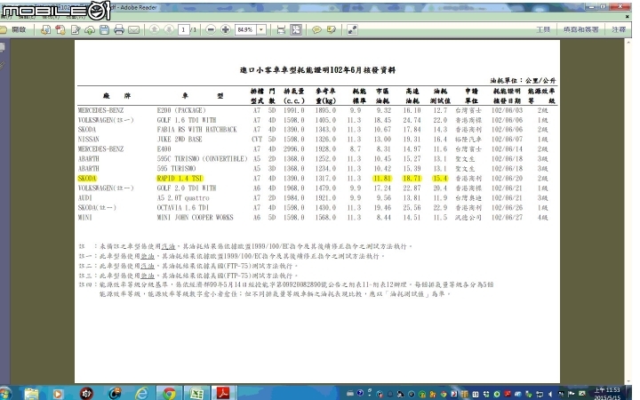Image resolution: width=640 pixels, height=400 pixels.
Task: Save the PDF with floppy disk icon
Action: click(105, 29)
